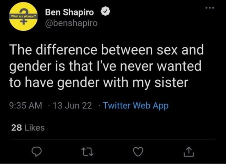Like the tweet with the heart icon
The height and width of the screenshot is (164, 226).
138,152
